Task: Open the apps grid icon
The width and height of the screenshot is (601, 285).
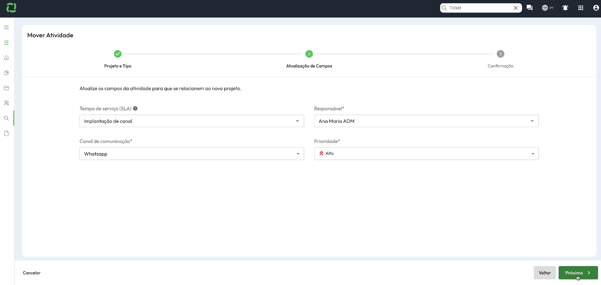Action: point(581,8)
